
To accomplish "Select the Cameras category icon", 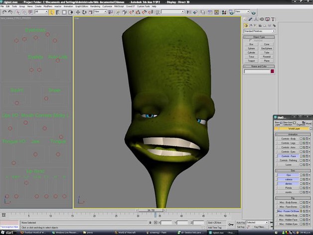I will tap(259, 25).
